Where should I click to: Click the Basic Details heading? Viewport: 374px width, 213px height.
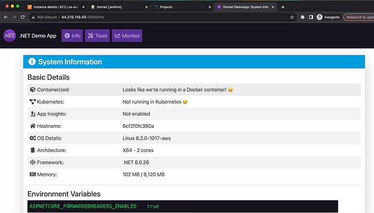[x=49, y=77]
